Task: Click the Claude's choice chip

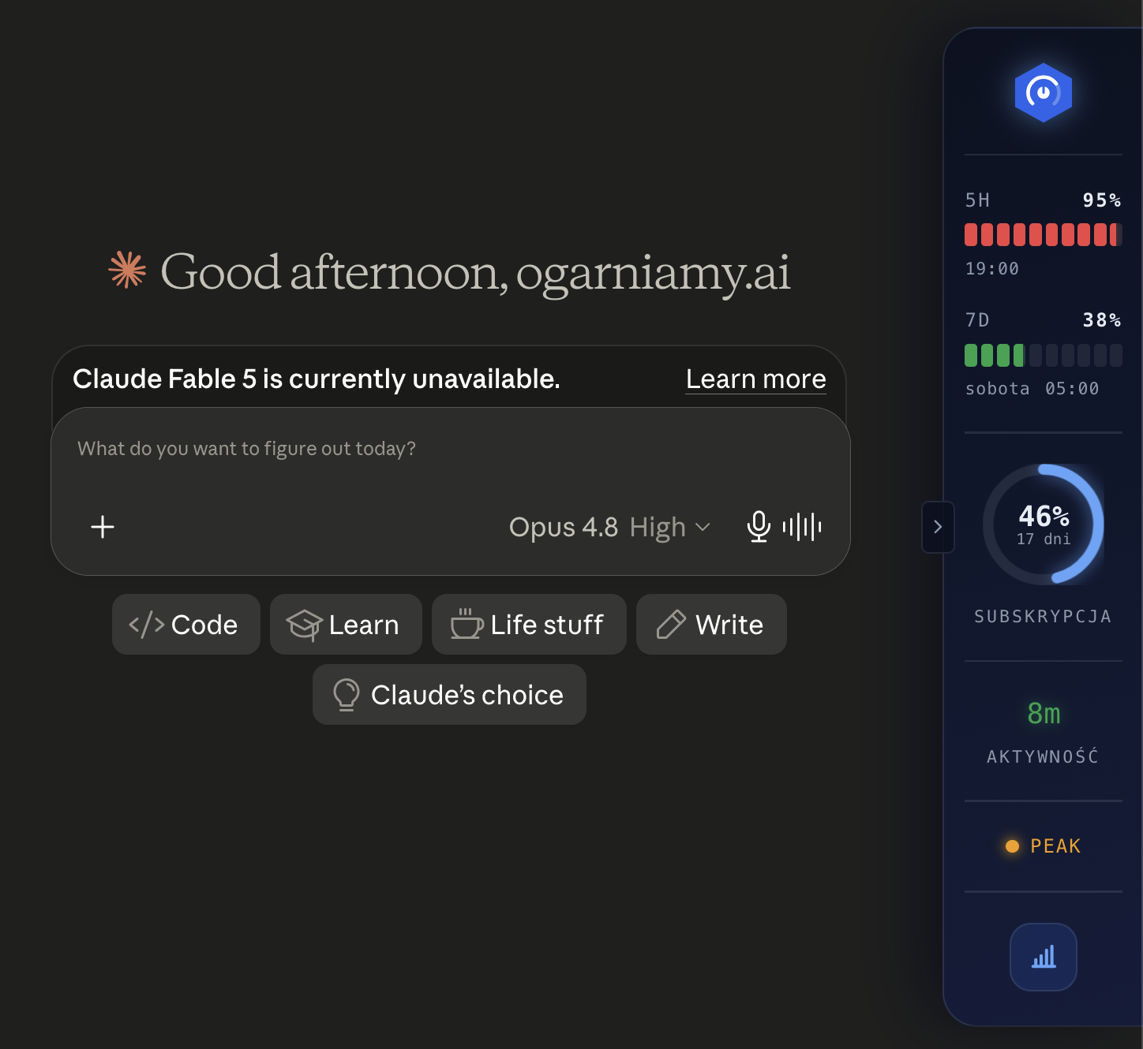Action: [x=449, y=695]
